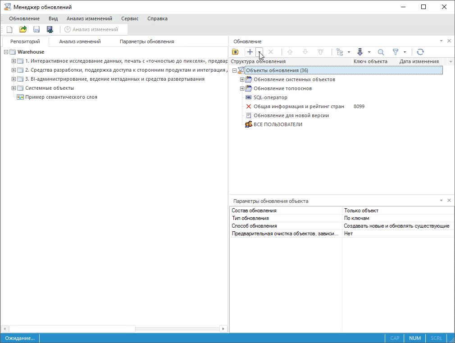Collapse the Warehouse root node

[6, 52]
